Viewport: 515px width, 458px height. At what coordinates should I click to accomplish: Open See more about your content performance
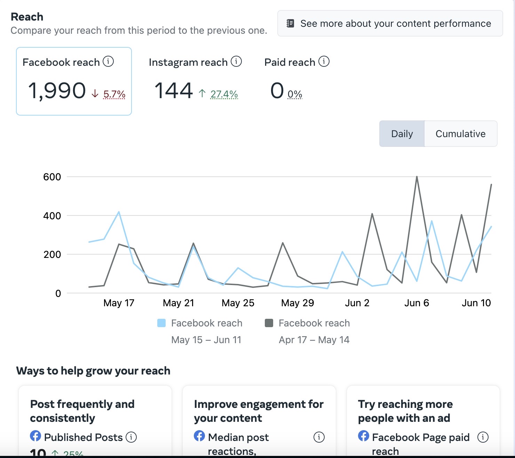(x=390, y=23)
